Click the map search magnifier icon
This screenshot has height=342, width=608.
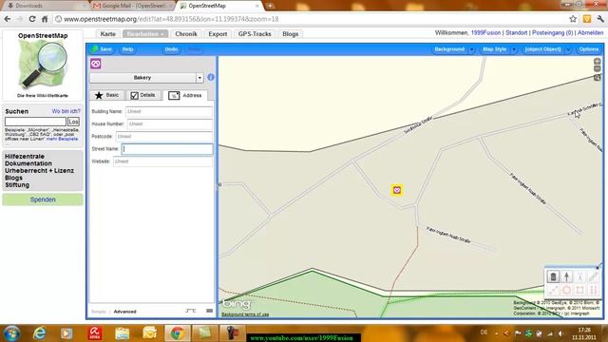pyautogui.click(x=598, y=78)
